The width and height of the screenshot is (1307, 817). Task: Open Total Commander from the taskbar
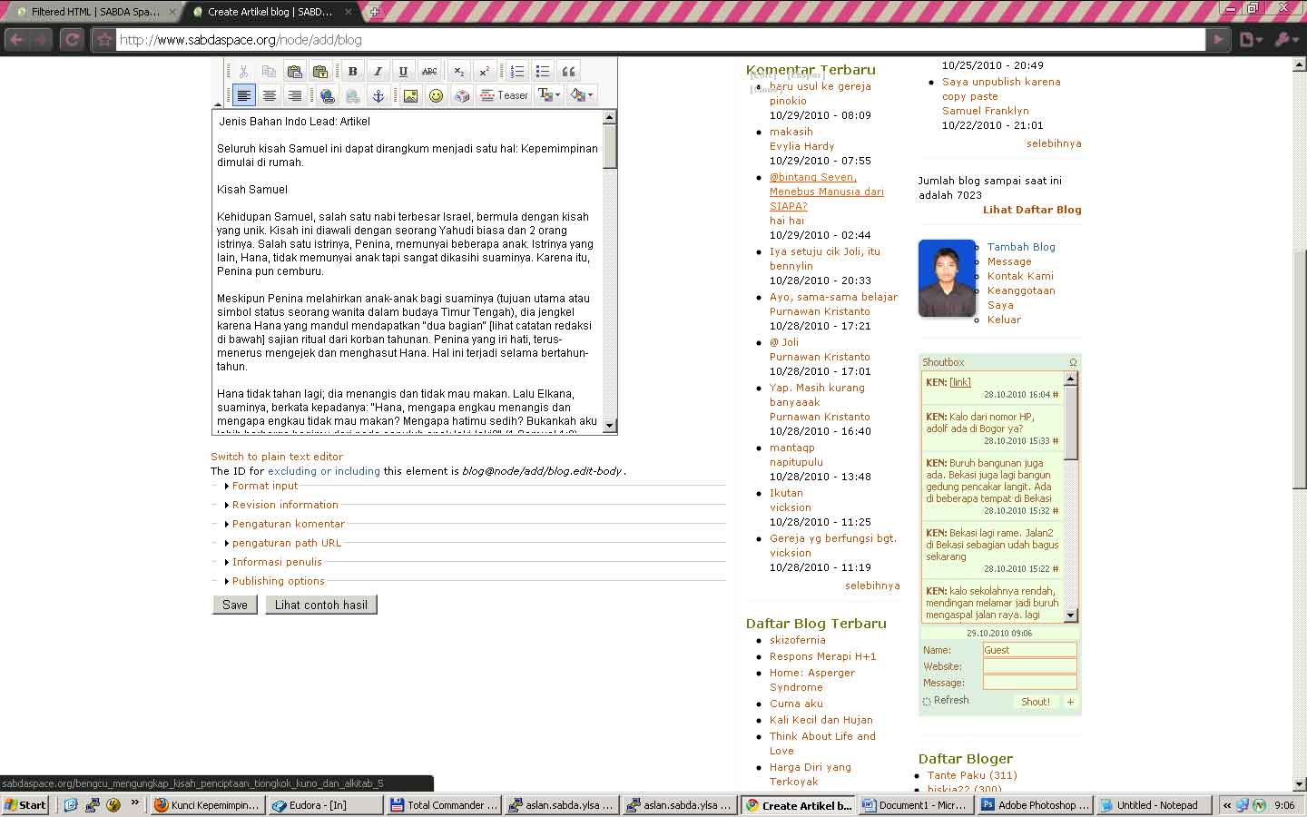(x=445, y=805)
